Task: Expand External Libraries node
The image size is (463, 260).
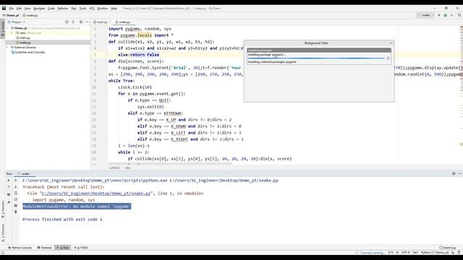Action: [7, 47]
